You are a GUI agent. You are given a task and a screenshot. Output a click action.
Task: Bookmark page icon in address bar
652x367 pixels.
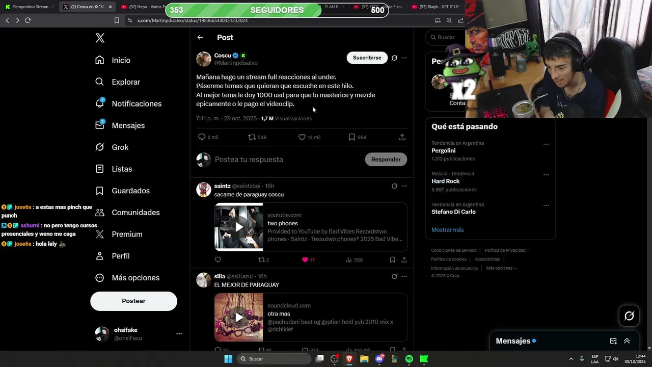click(x=117, y=20)
